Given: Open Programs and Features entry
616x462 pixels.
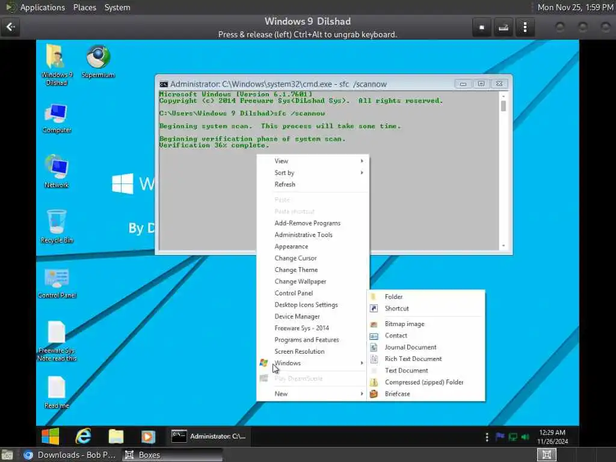Looking at the screenshot, I should pyautogui.click(x=313, y=340).
